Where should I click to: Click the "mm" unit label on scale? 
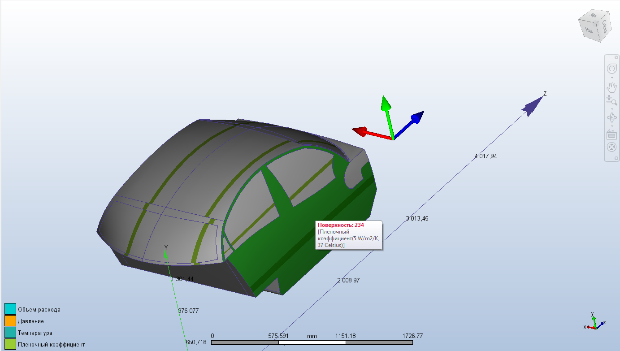[312, 336]
